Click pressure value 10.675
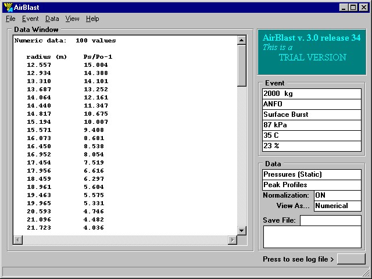 (96, 114)
